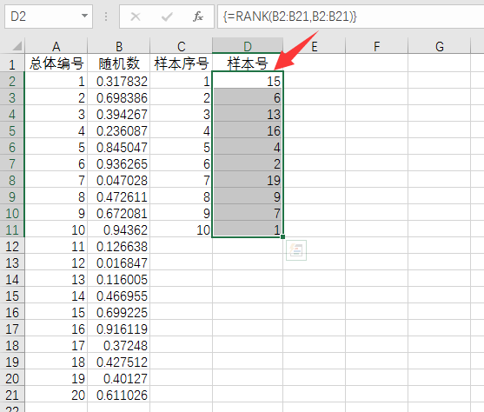Select column A header
This screenshot has width=484, height=412.
tap(56, 46)
